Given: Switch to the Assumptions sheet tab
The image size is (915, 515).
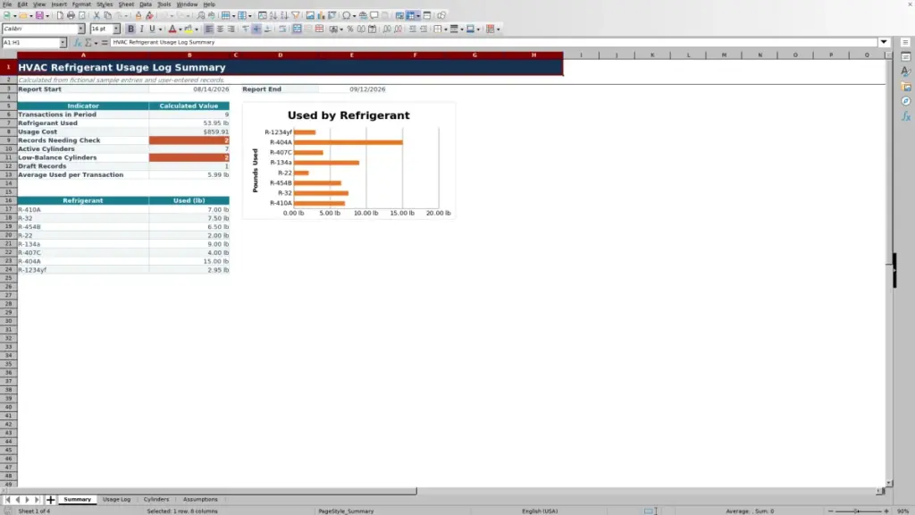Looking at the screenshot, I should (200, 499).
